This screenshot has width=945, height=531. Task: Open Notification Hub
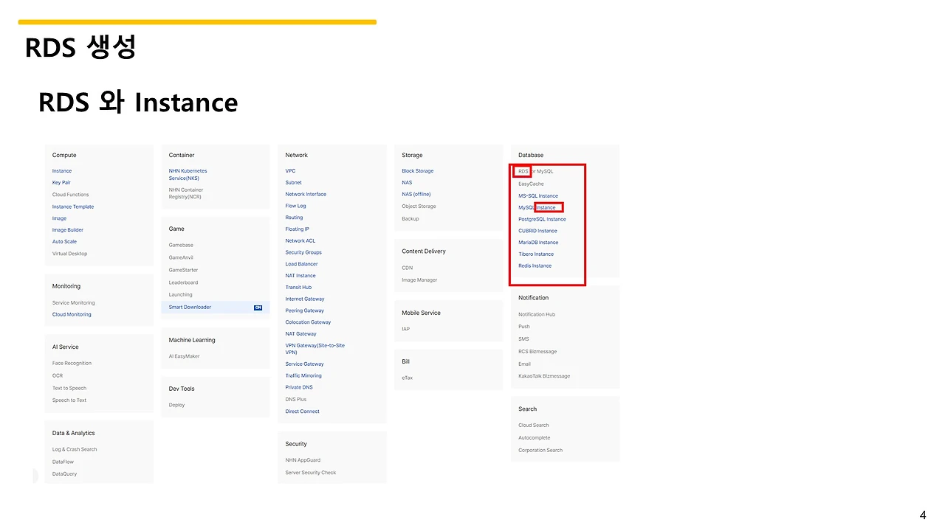click(x=537, y=315)
